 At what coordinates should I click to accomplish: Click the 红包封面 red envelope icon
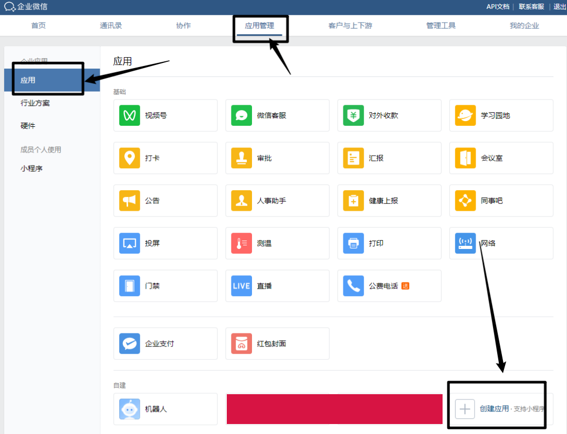click(x=241, y=343)
